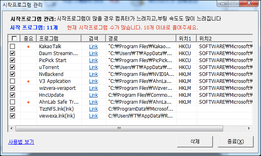261x156 pixels.
Task: Open the search Link for AhnLab Safe Tr...
Action: (x=93, y=102)
